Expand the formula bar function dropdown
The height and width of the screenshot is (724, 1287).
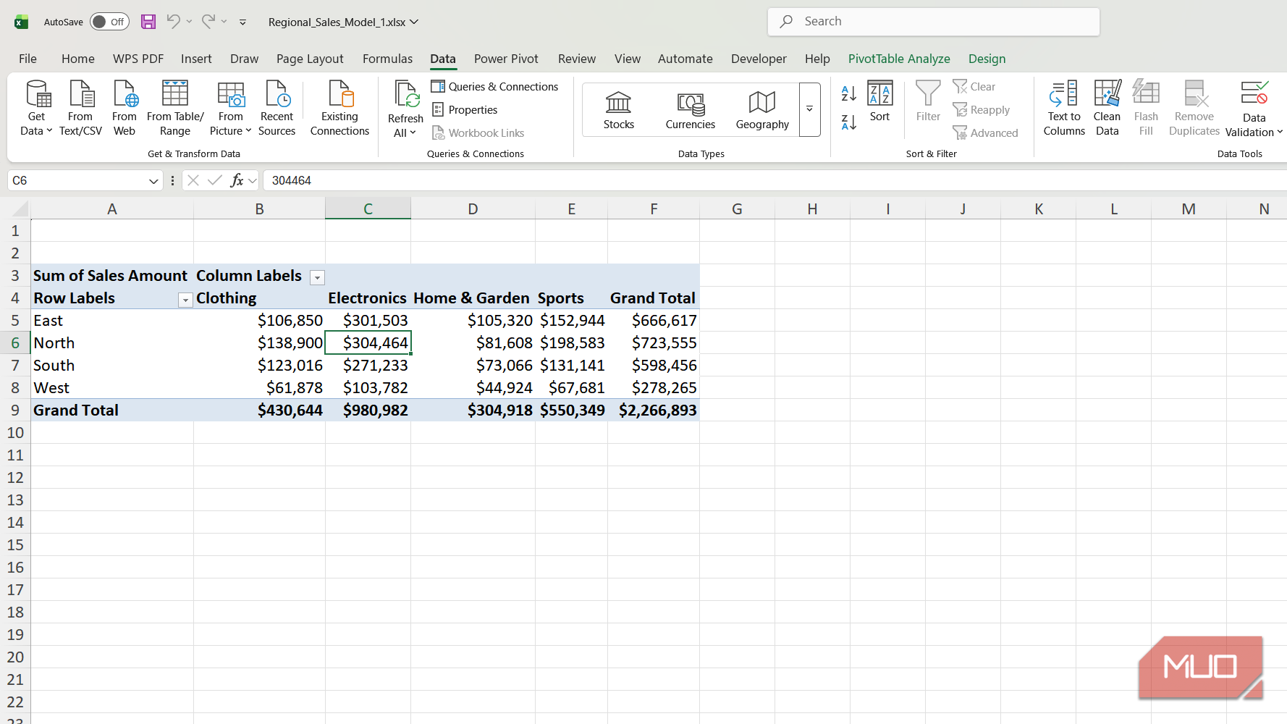coord(253,181)
